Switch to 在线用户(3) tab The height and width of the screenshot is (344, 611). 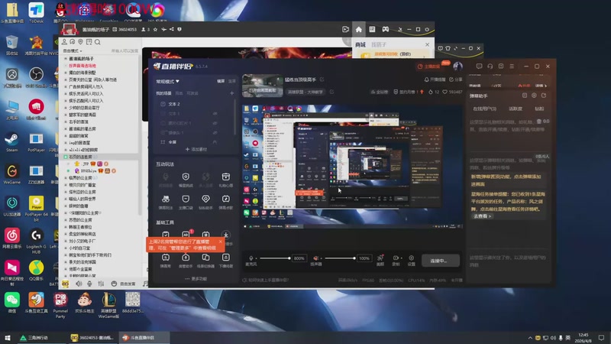coord(484,109)
